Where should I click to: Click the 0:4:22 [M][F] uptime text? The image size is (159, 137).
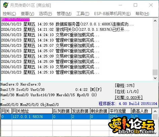click(88, 90)
